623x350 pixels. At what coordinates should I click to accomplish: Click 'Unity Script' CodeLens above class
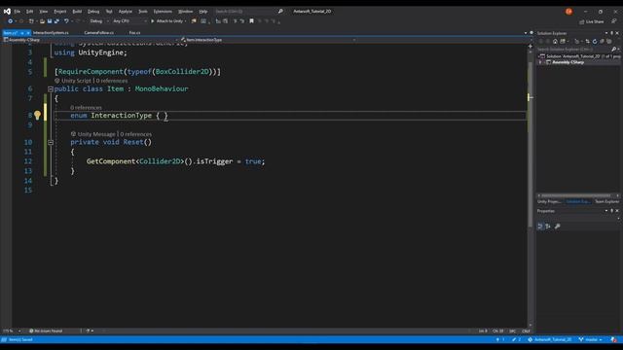[76, 81]
